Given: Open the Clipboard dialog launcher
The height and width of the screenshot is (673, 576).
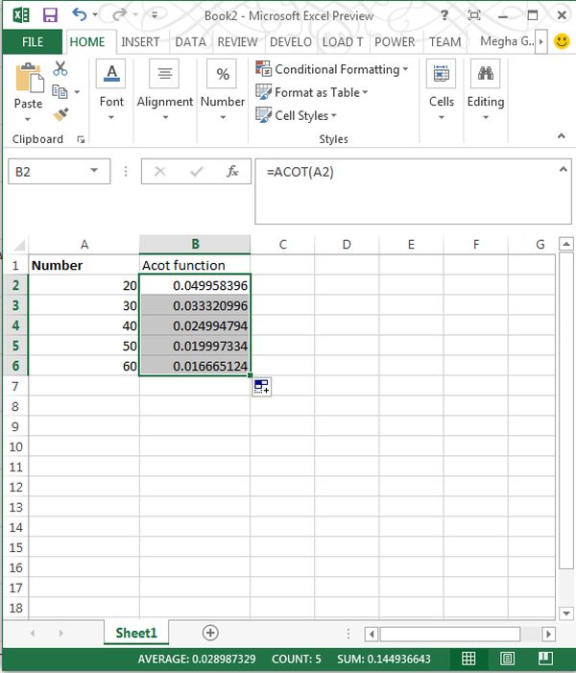Looking at the screenshot, I should tap(81, 139).
